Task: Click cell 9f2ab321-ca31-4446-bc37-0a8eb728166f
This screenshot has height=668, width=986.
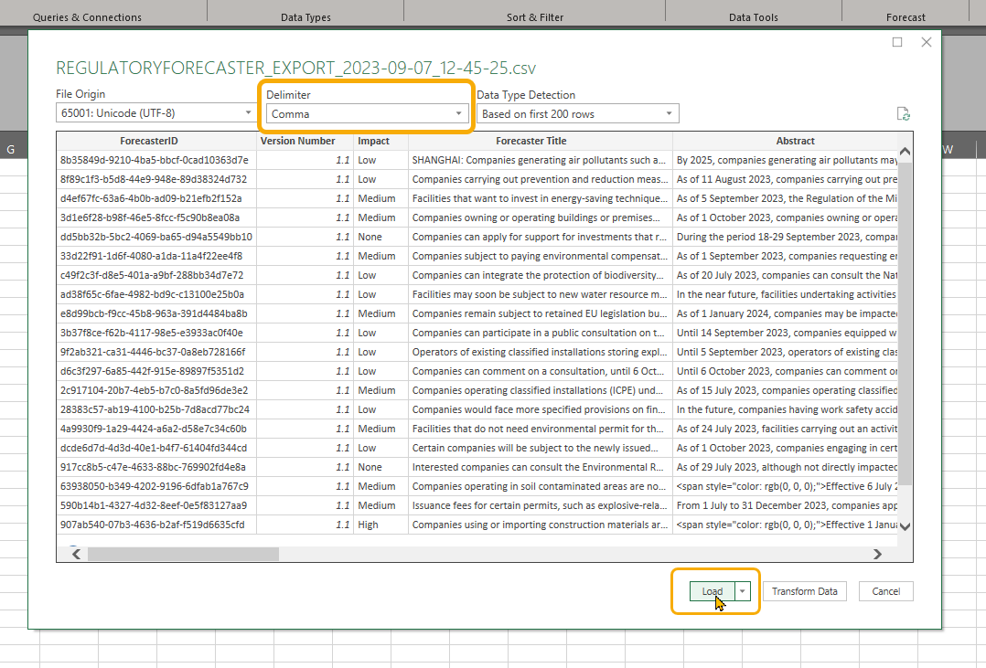Action: tap(156, 352)
